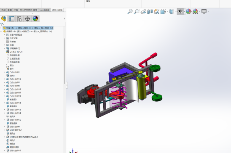Viewport: 231px width, 153px height.
Task: Open the Apply Scene dropdown arrow
Action: (200, 12)
